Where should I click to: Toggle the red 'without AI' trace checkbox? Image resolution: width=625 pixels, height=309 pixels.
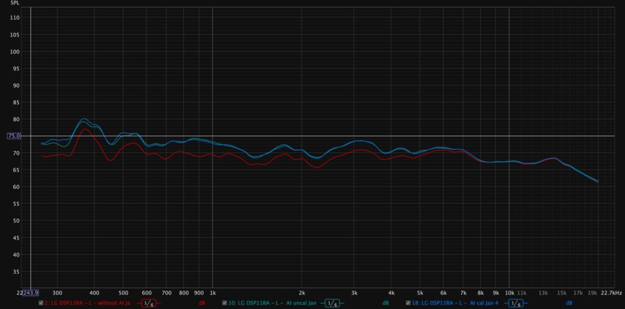pos(41,303)
